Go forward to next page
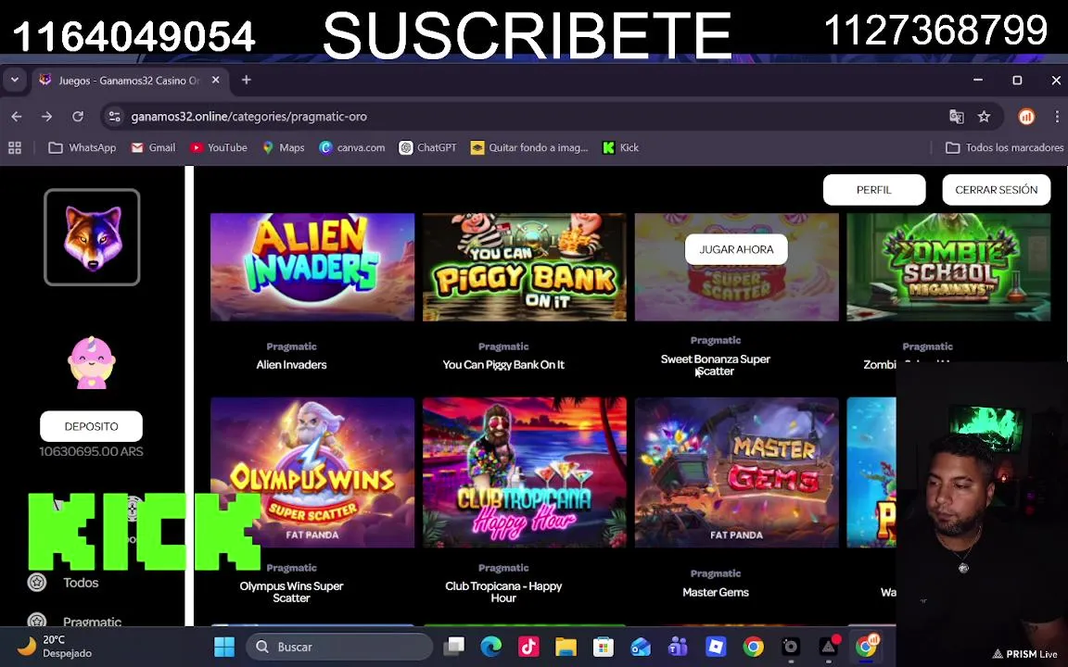This screenshot has height=667, width=1068. (47, 117)
